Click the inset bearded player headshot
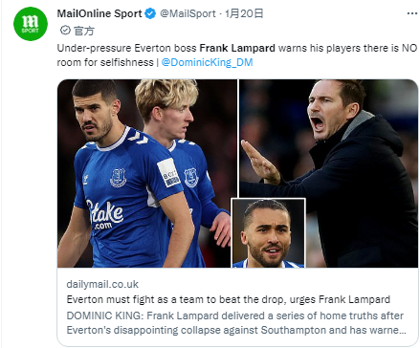420x348 pixels. click(x=268, y=232)
